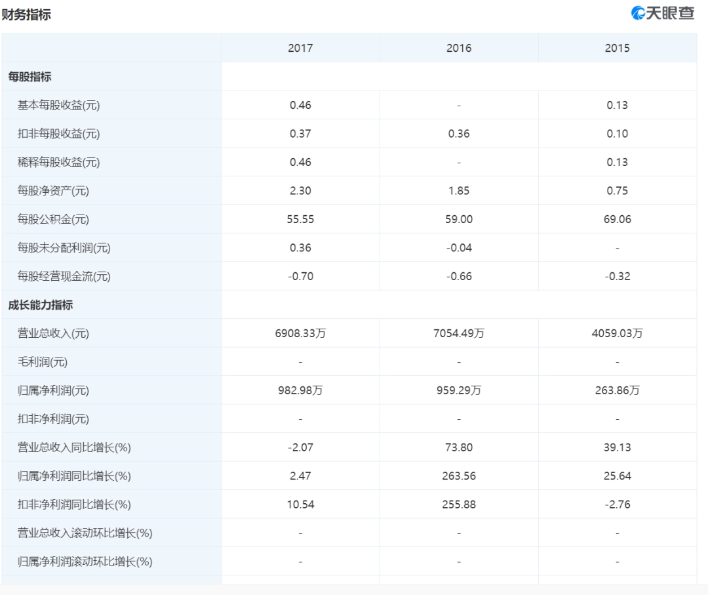Viewport: 708px width, 595px height.
Task: Select the 69.06 value in 每股公积金 row
Action: [618, 219]
